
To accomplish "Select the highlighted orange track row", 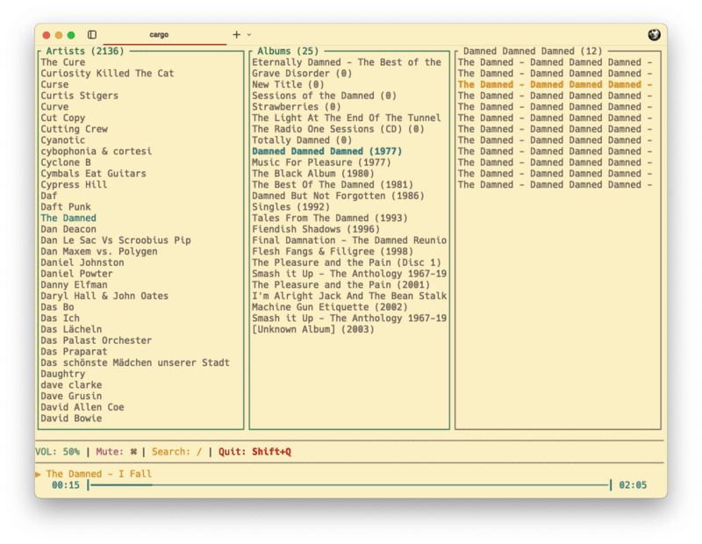I will (555, 84).
